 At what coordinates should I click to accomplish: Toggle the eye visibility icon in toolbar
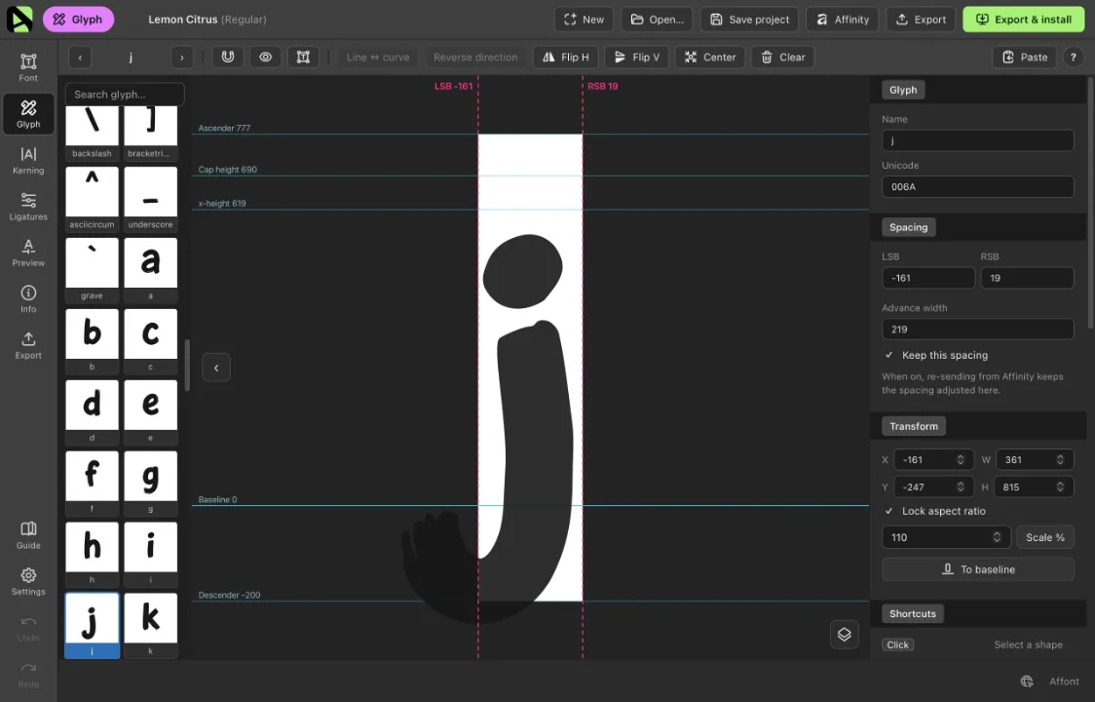265,58
